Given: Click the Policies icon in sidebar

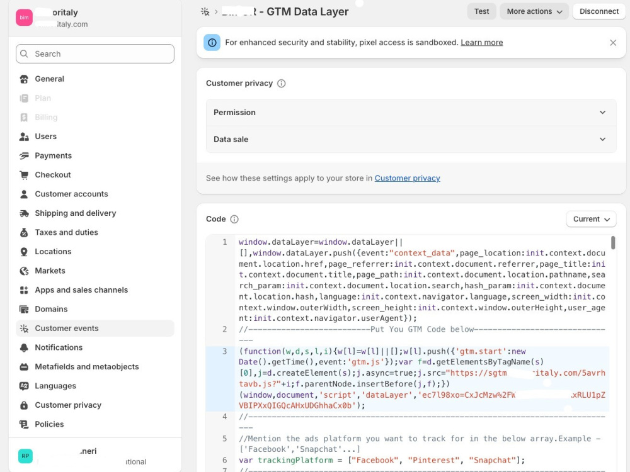Looking at the screenshot, I should (x=24, y=424).
